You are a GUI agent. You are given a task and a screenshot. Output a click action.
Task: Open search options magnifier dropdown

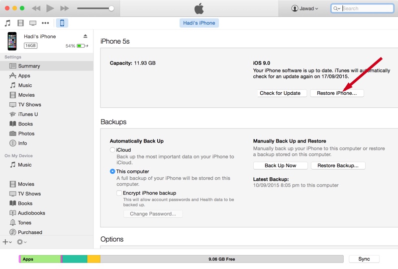pyautogui.click(x=337, y=8)
